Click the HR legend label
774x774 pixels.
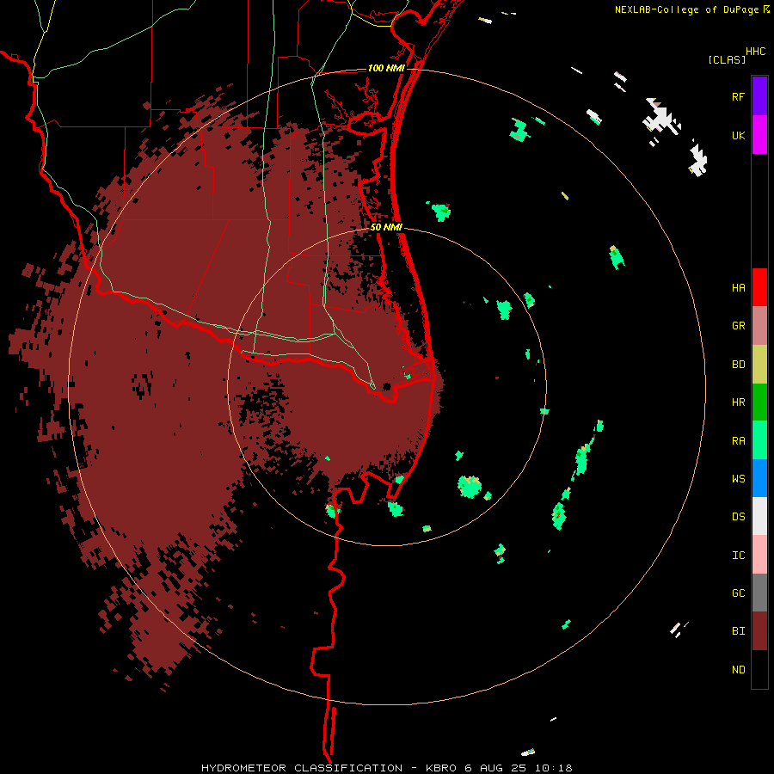coord(739,402)
